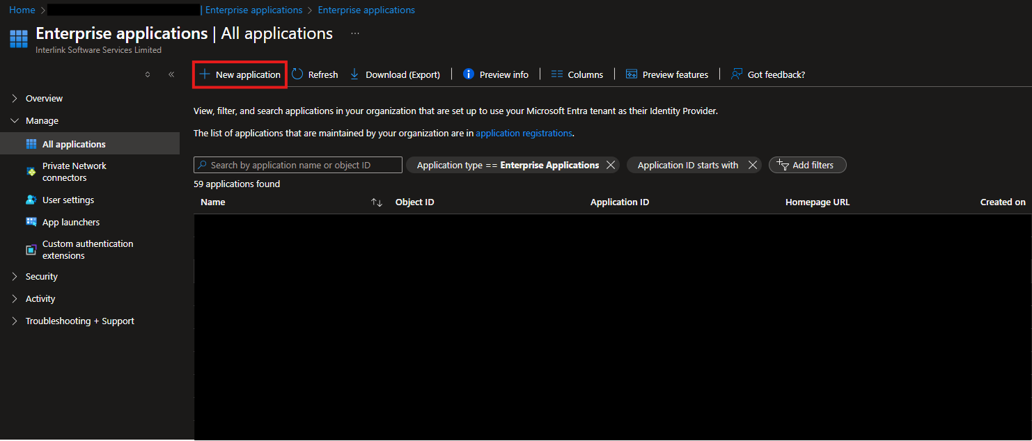
Task: Click the Download (Export) arrow icon
Action: pyautogui.click(x=354, y=74)
